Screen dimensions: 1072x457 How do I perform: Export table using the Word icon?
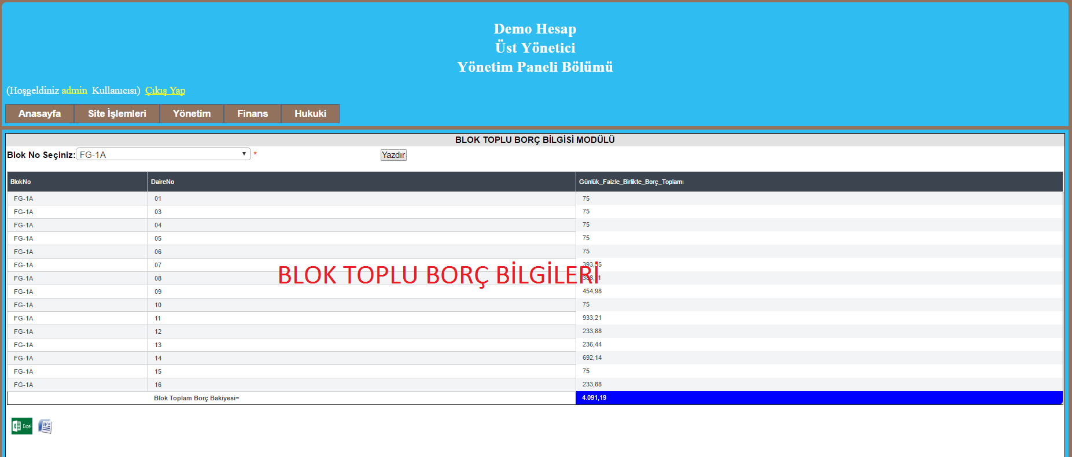tap(45, 426)
